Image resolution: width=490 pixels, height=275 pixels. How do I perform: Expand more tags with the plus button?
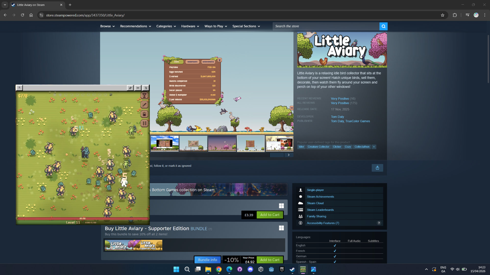pyautogui.click(x=374, y=147)
